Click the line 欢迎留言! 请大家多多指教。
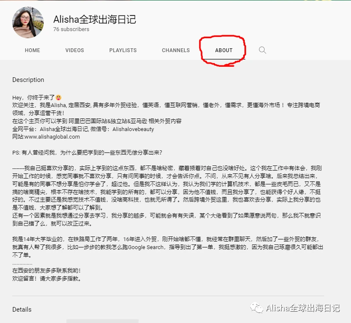 point(47,279)
